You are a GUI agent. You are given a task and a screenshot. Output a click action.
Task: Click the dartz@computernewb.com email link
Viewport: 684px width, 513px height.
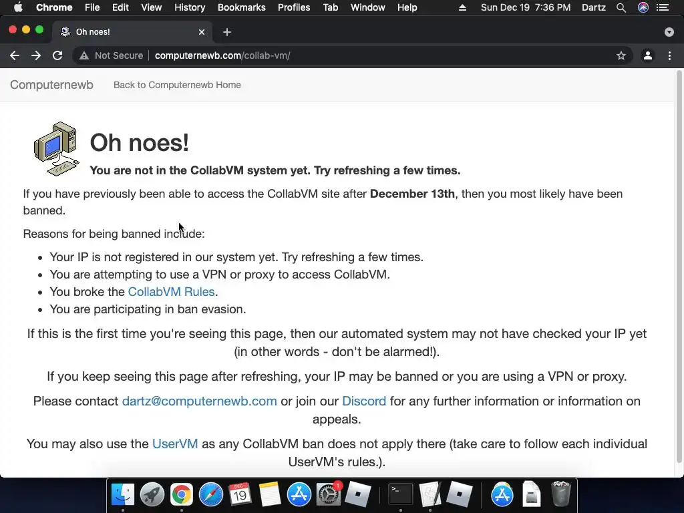point(199,401)
